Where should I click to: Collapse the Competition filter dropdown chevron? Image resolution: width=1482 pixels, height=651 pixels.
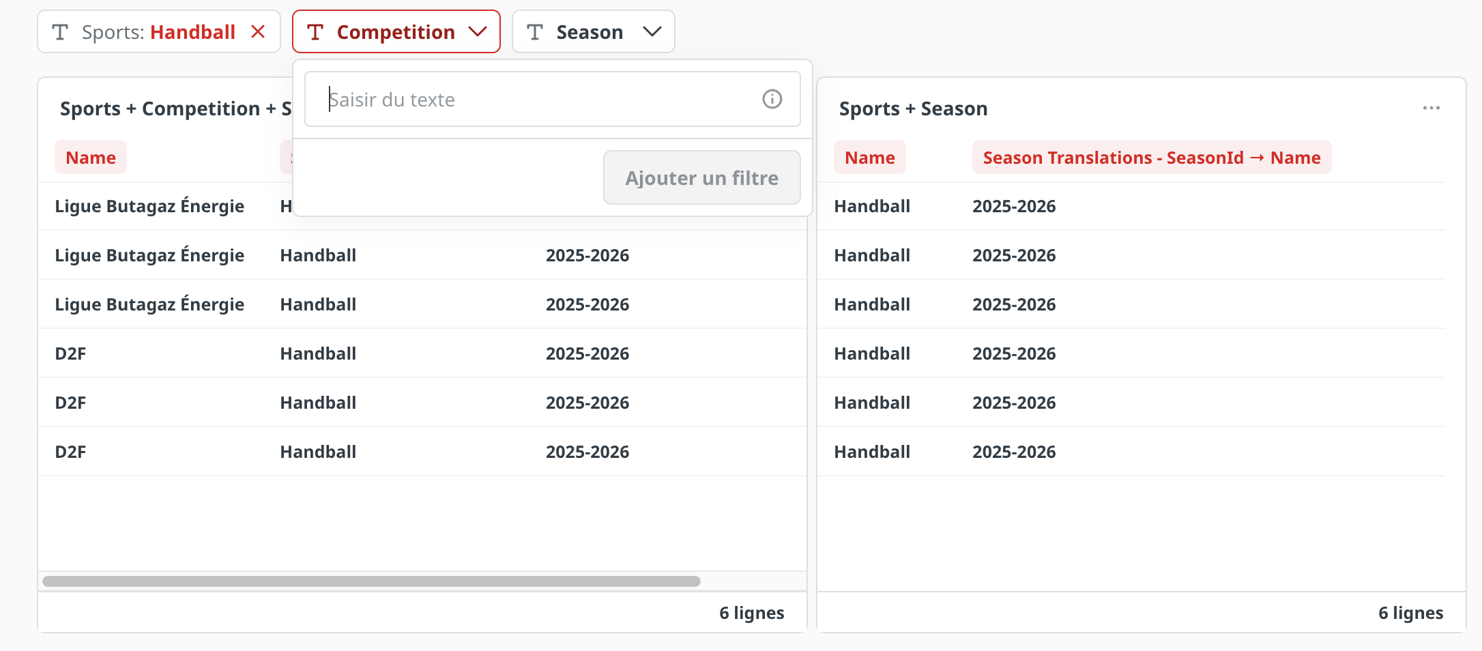(x=478, y=32)
